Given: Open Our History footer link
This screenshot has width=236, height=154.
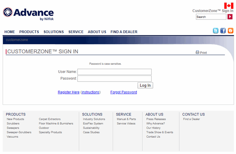Looking at the screenshot, I should point(153,128).
